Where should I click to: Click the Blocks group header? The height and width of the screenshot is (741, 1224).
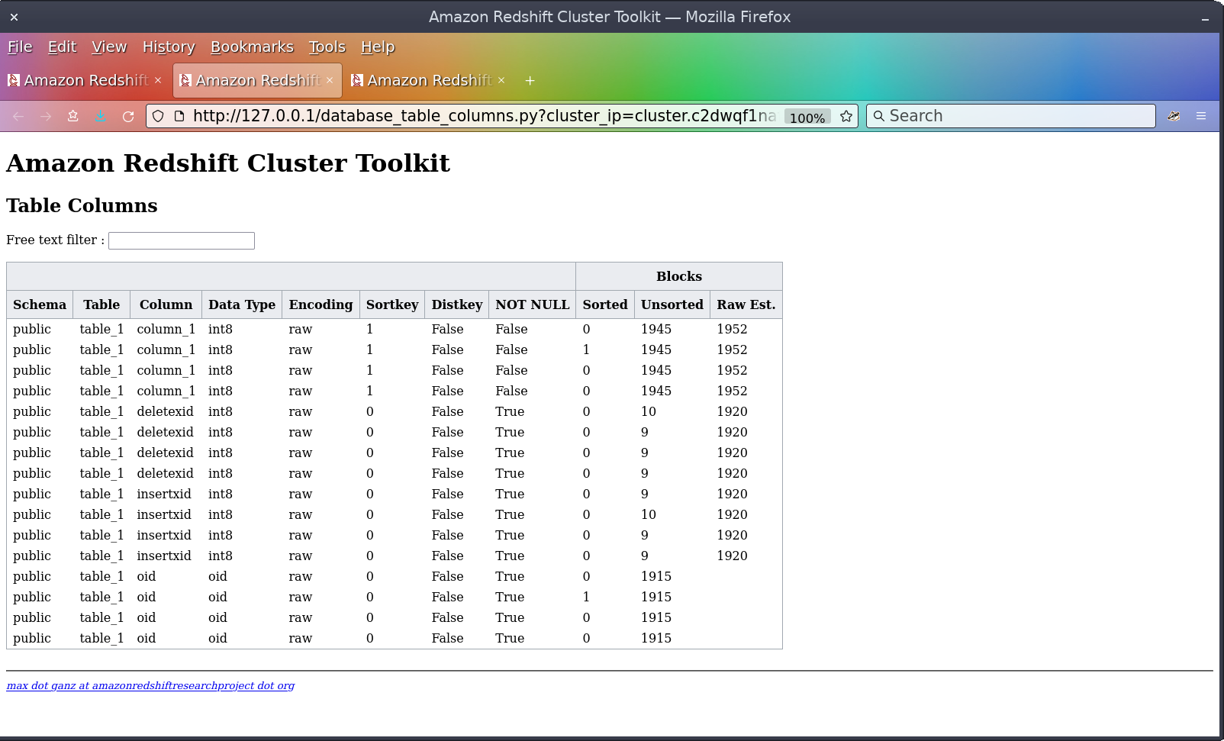tap(679, 276)
